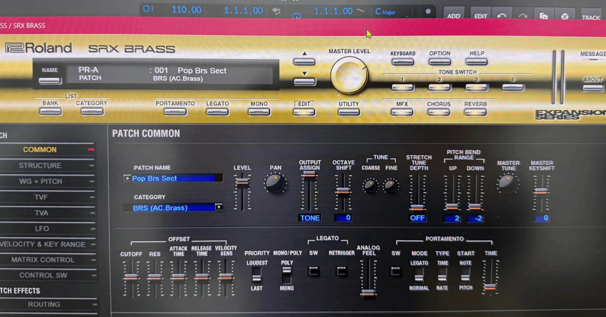Toggle the Edit button
This screenshot has height=317, width=606.
click(304, 112)
